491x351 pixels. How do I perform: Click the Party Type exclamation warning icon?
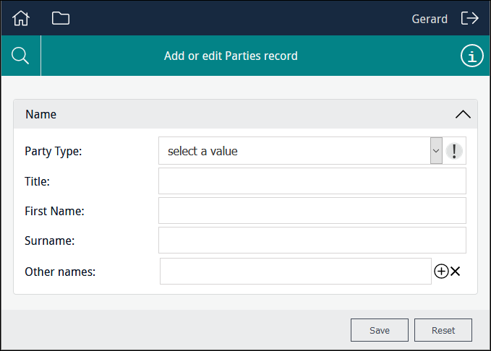click(454, 151)
